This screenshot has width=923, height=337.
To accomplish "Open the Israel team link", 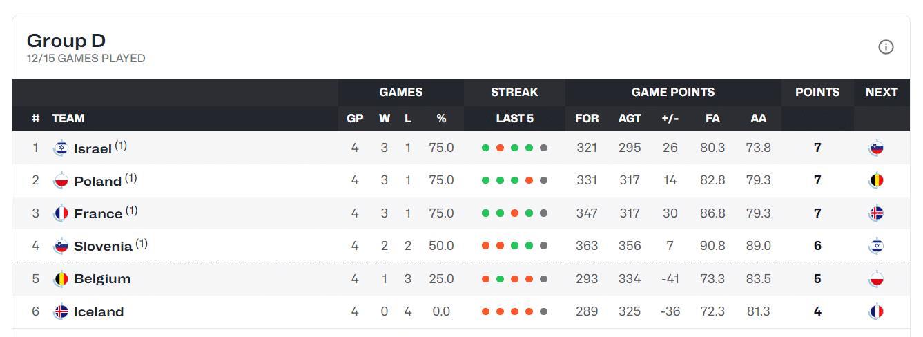I will (93, 148).
